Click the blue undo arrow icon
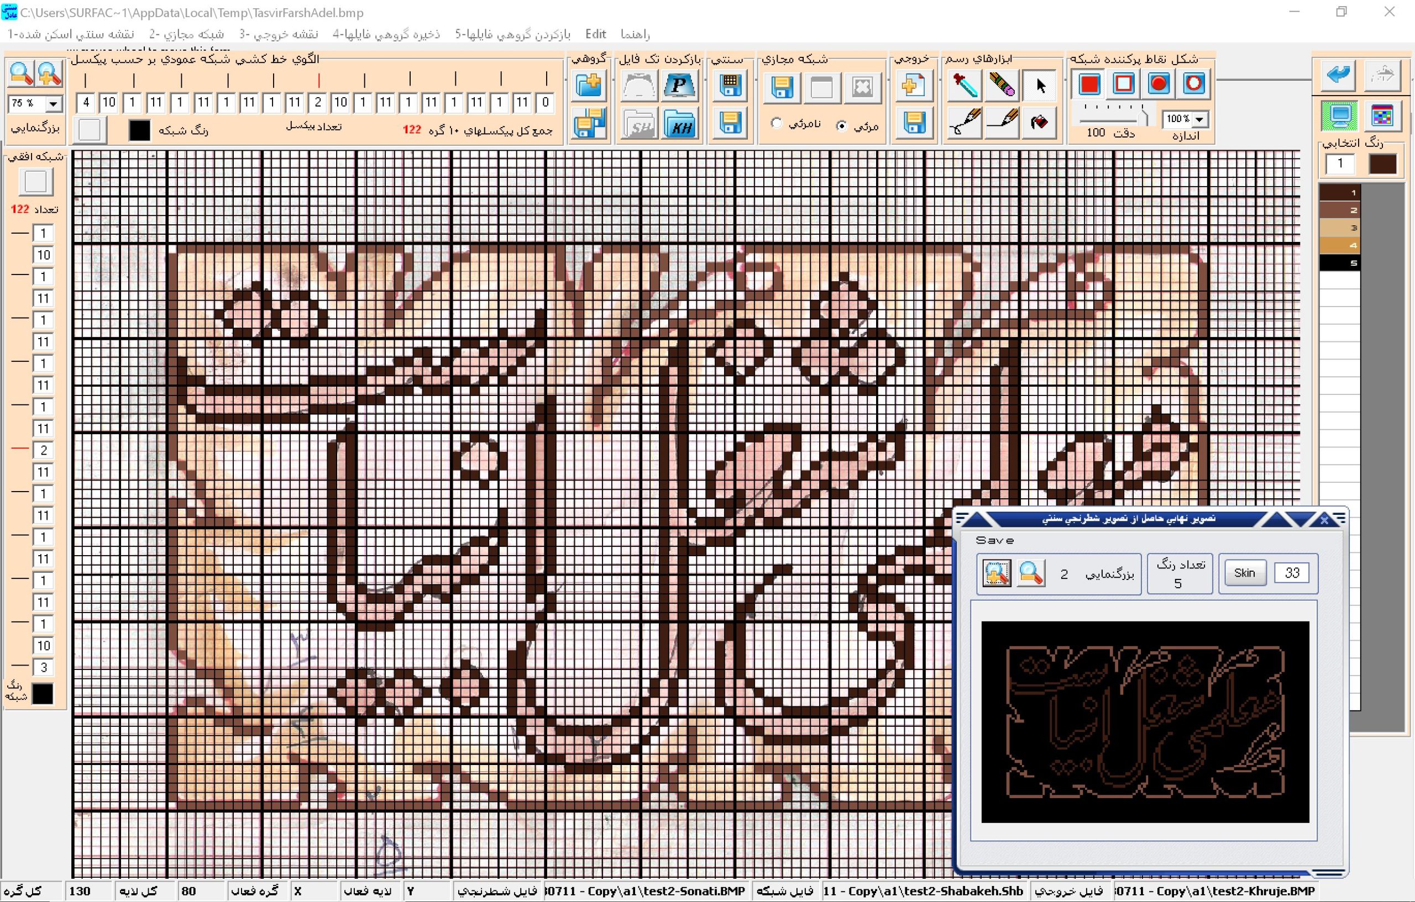This screenshot has width=1415, height=902. click(1338, 75)
